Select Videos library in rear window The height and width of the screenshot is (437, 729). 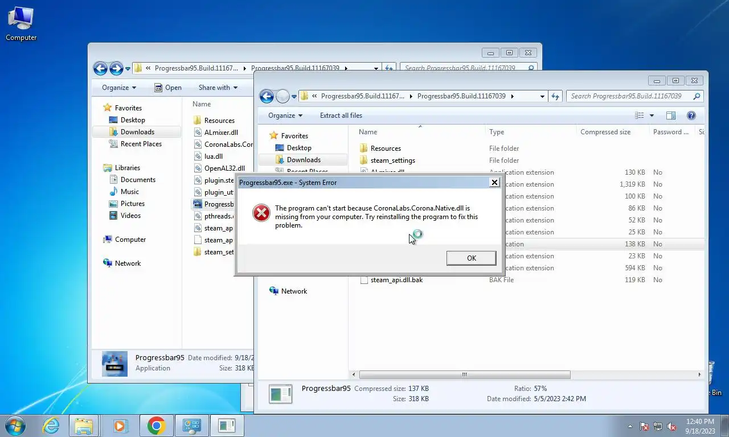click(x=130, y=216)
